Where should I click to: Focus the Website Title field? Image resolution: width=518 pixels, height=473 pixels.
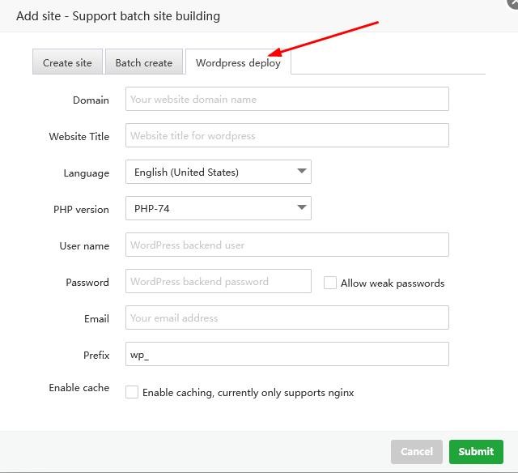tap(287, 135)
